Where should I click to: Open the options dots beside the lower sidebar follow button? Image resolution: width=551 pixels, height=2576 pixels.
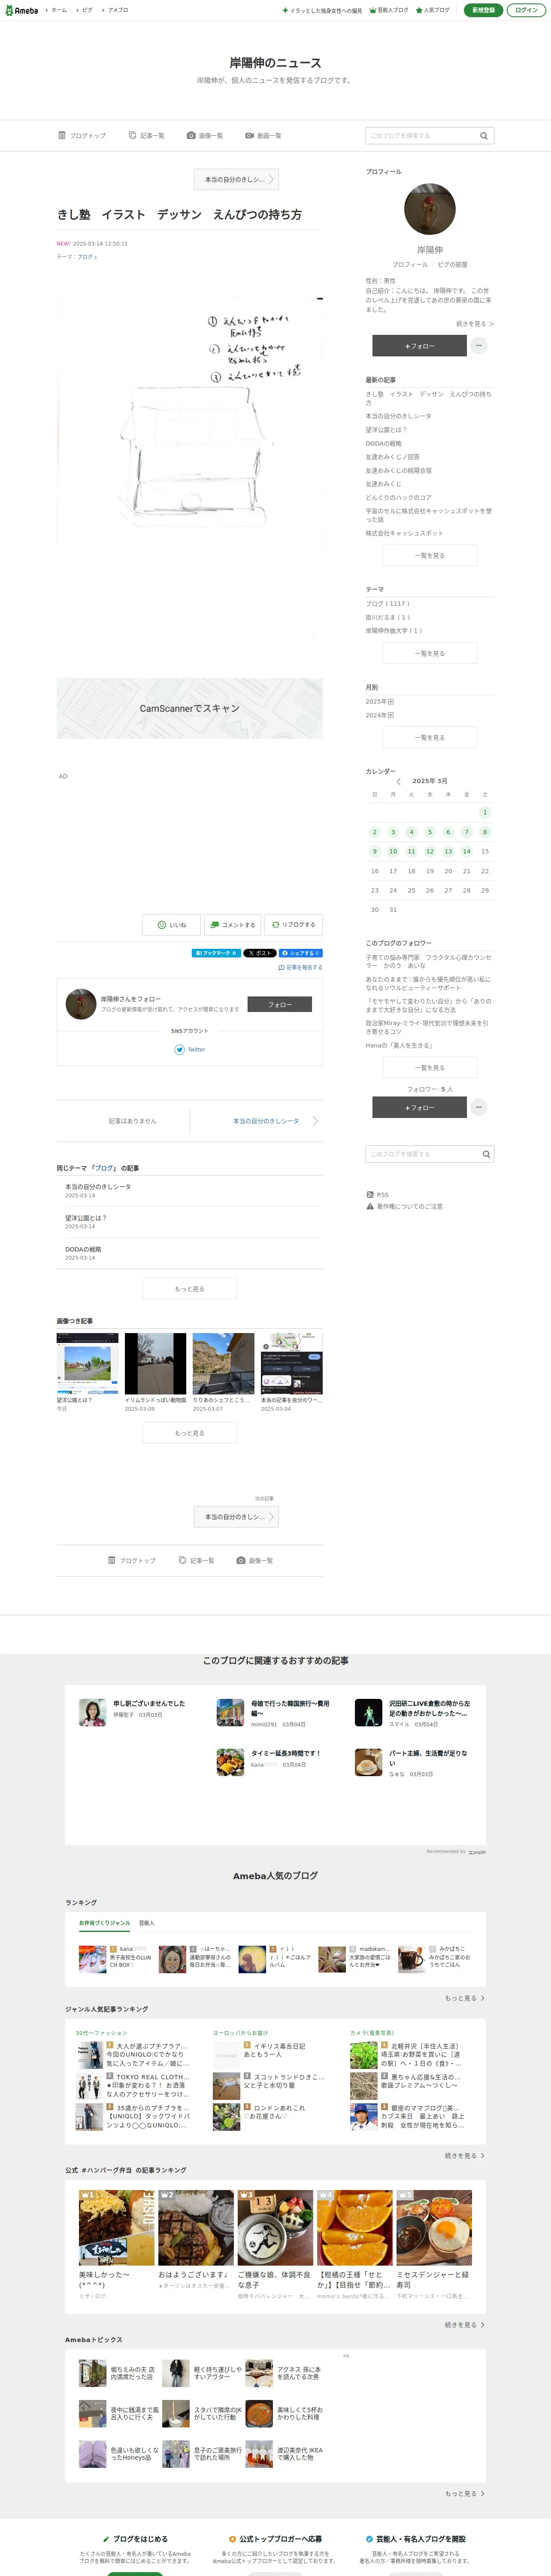tap(479, 1107)
